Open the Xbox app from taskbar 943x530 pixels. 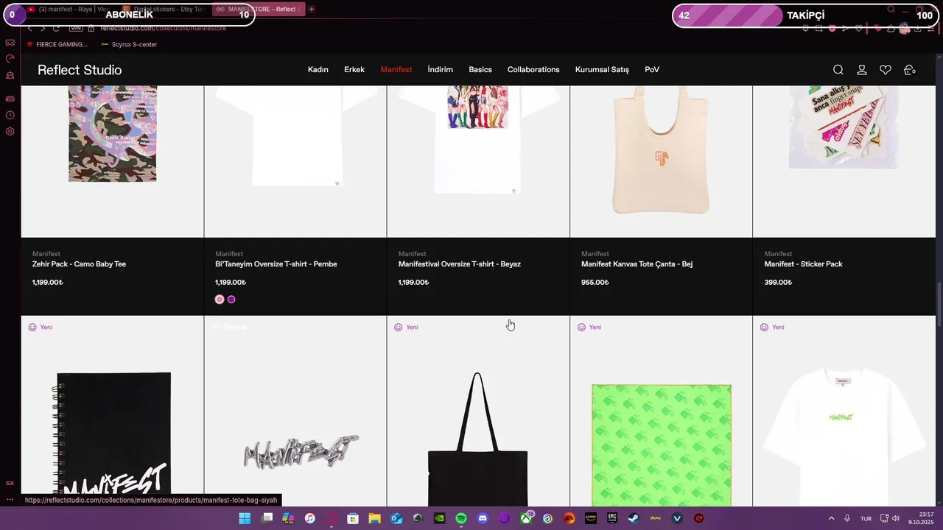(x=526, y=518)
